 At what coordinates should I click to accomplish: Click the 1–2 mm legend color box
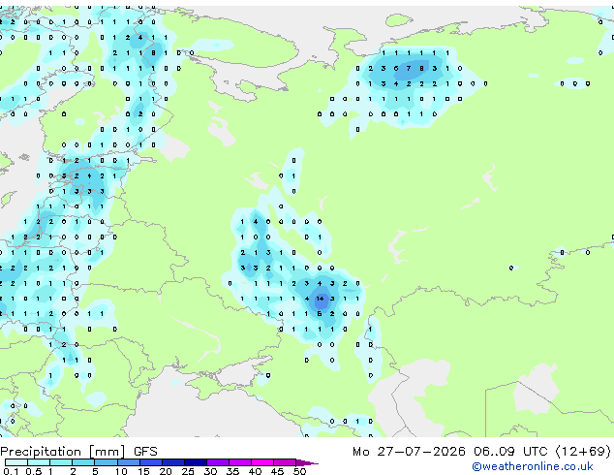point(61,462)
